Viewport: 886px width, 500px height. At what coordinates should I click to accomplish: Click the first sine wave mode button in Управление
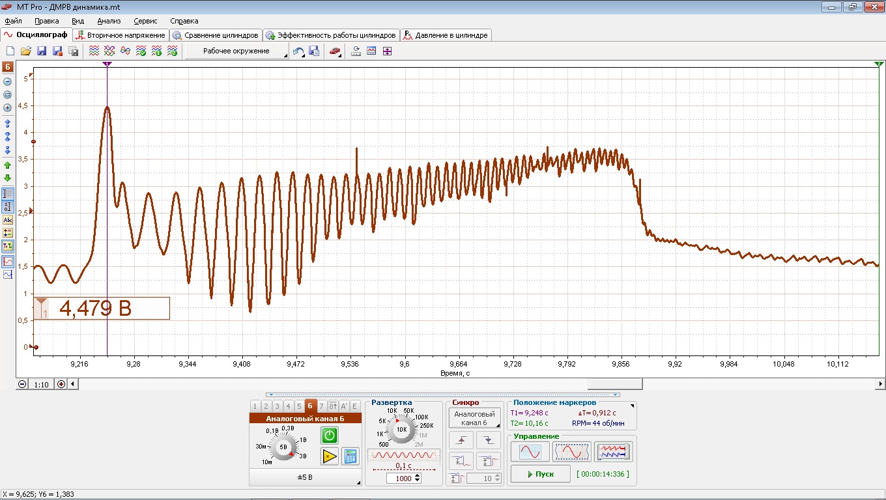click(x=530, y=451)
